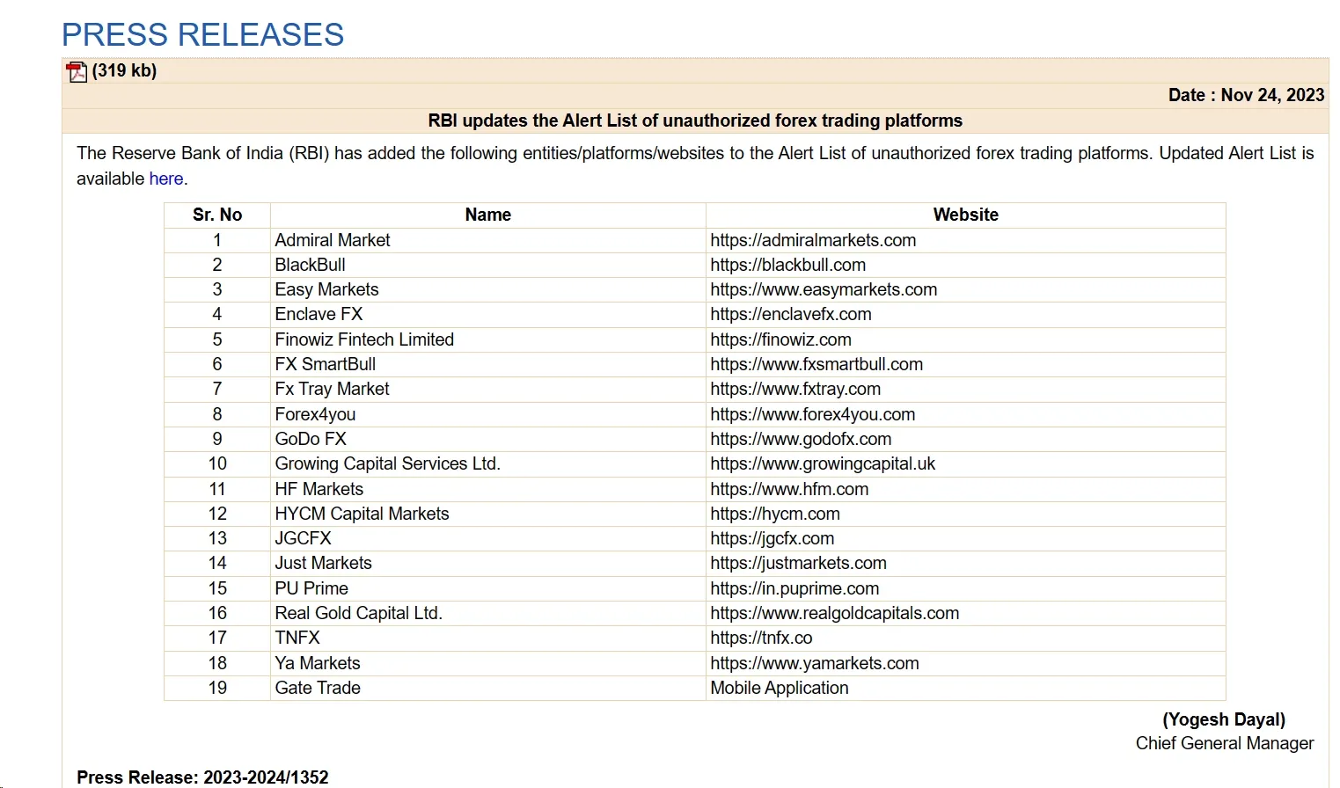Image resolution: width=1340 pixels, height=788 pixels.
Task: Select the 'https://www.growingcapital.uk' website cell
Action: (966, 463)
